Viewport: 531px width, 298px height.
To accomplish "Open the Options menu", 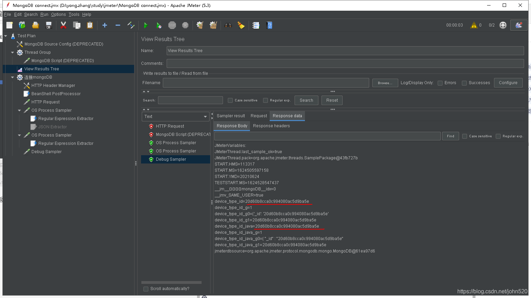I will pos(58,14).
